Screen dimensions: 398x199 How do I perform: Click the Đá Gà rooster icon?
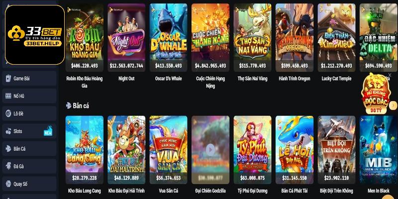point(8,166)
